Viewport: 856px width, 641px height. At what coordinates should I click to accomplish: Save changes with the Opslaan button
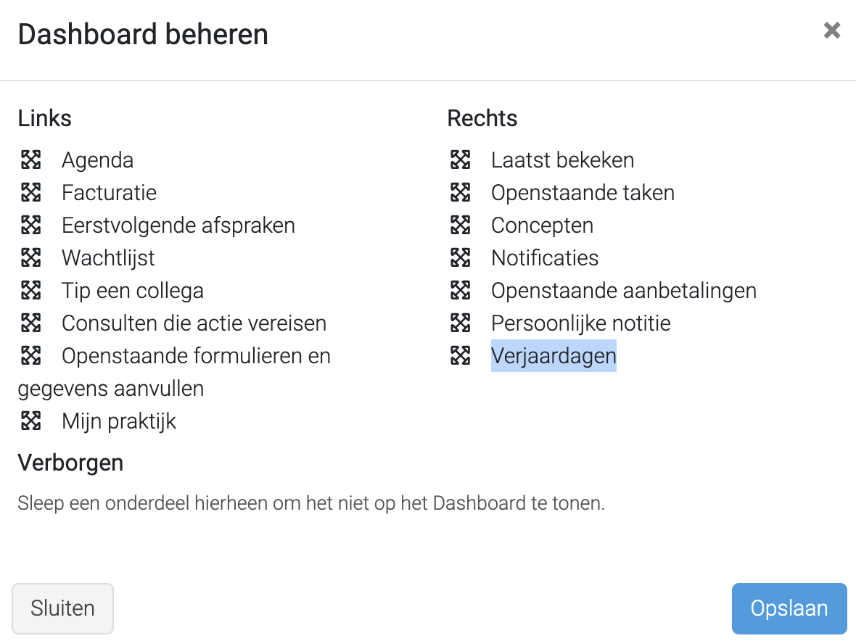pos(789,608)
